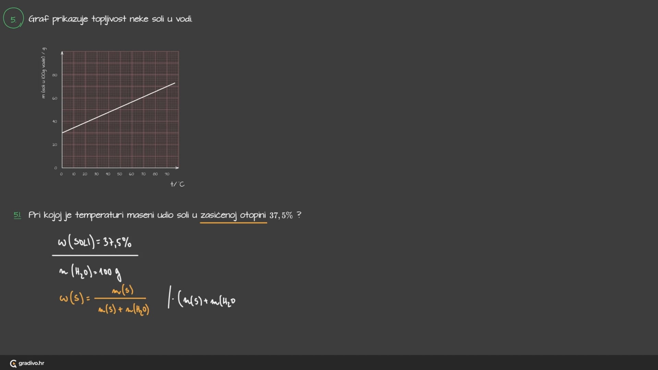
Task: Click the white solubility line on graph
Action: [119, 108]
